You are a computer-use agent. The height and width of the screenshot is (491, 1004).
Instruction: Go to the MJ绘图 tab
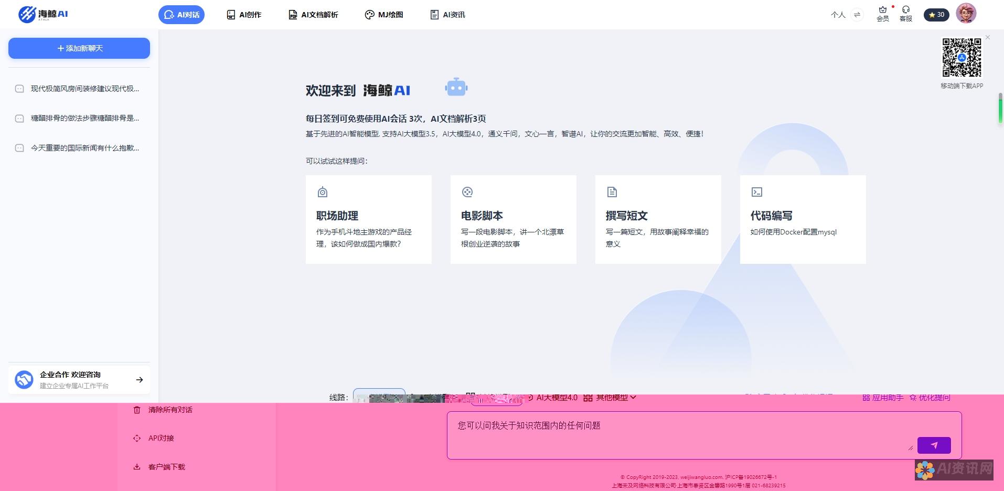click(x=384, y=15)
